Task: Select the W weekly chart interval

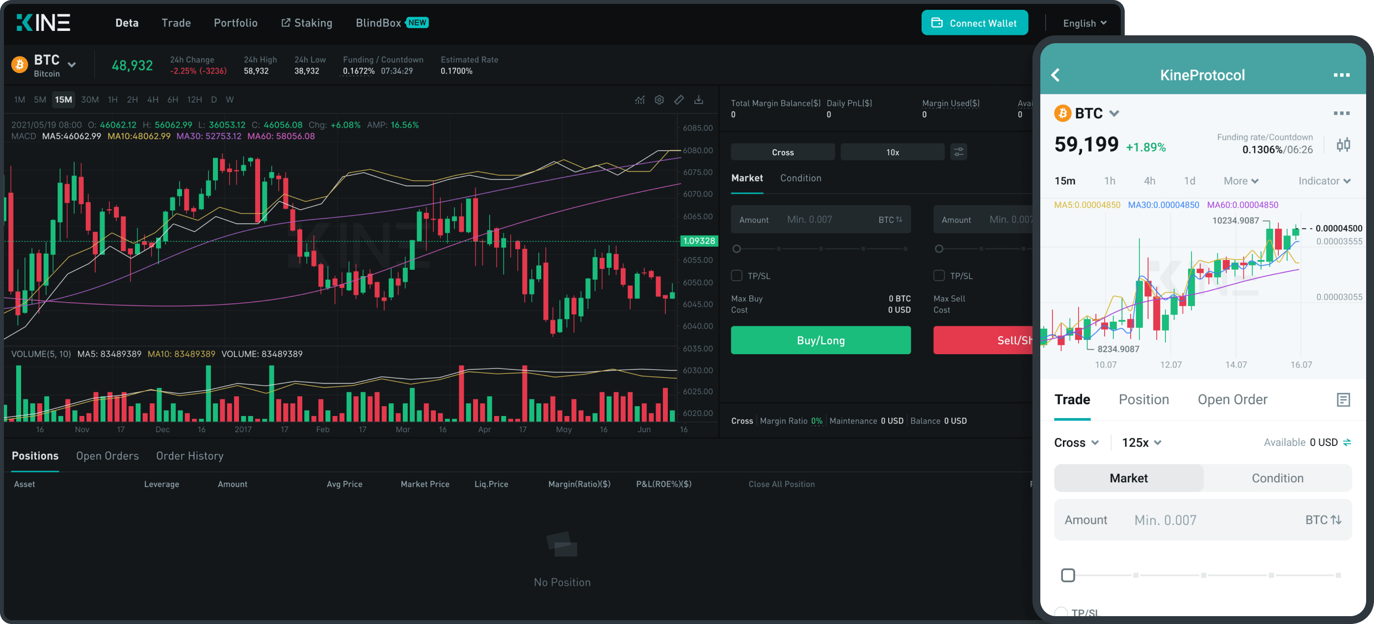Action: [x=230, y=100]
